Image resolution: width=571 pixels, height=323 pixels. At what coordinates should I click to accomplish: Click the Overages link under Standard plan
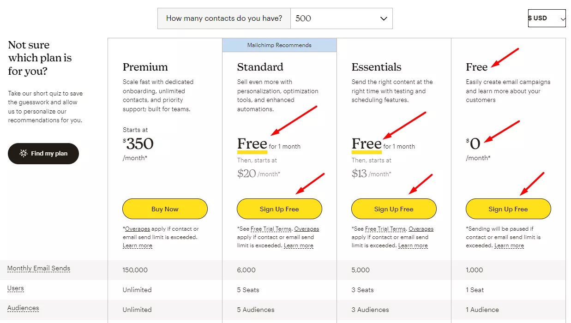point(307,228)
